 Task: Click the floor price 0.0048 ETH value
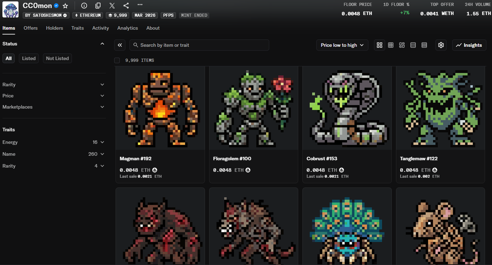pos(357,14)
